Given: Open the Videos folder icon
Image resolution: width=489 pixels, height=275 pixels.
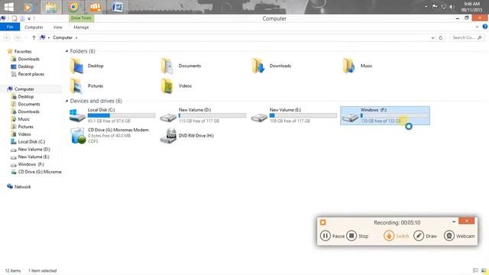Looking at the screenshot, I should 167,86.
